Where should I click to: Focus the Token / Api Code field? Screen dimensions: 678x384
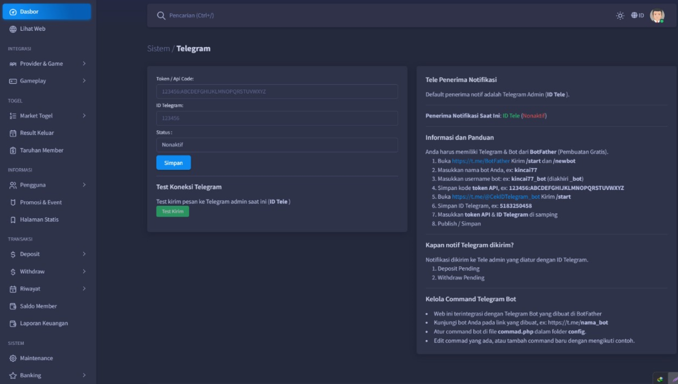coord(277,92)
